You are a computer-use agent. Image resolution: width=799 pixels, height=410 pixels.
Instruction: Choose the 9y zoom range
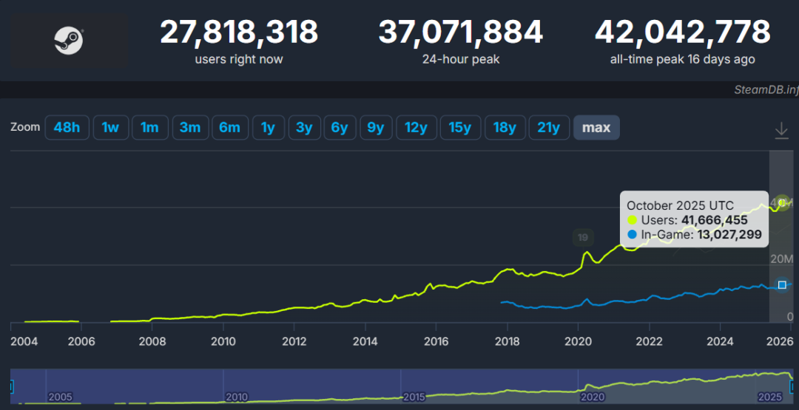tap(376, 127)
